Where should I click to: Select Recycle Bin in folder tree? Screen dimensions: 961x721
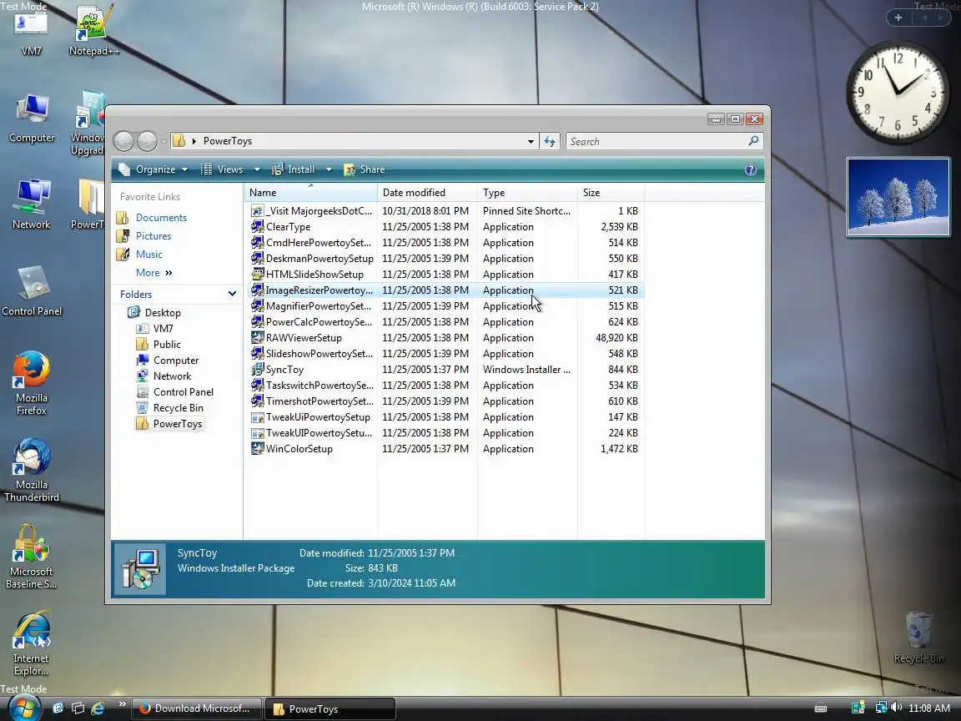[178, 408]
